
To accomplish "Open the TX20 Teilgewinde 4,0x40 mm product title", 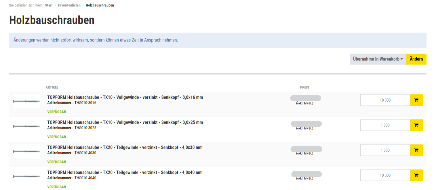I will click(x=125, y=172).
